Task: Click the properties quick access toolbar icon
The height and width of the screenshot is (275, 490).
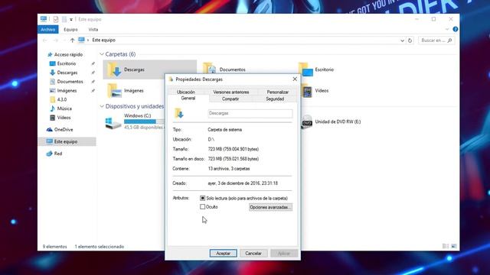Action: (56, 19)
